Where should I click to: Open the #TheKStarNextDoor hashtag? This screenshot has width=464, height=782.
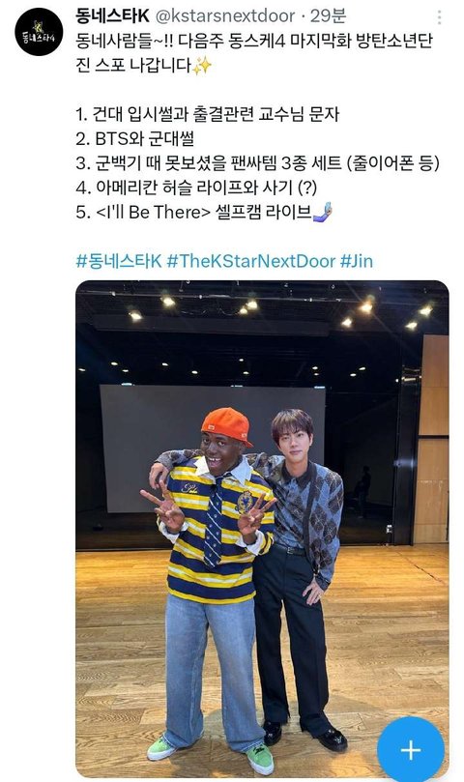251,261
